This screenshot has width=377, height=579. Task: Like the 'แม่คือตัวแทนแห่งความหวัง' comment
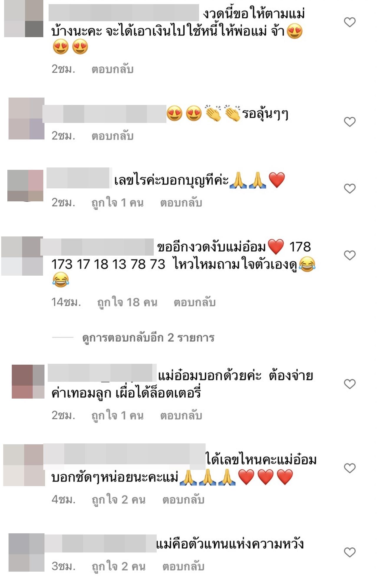coord(350,552)
